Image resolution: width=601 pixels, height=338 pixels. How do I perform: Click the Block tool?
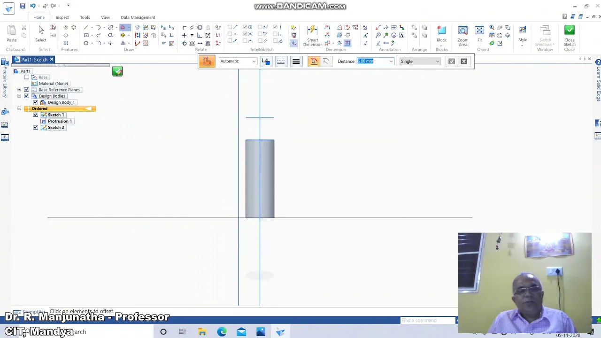pyautogui.click(x=441, y=34)
